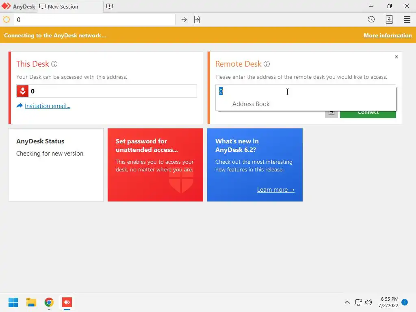Viewport: 416px width, 312px height.
Task: Restore down the AnyDesk window
Action: pos(389,6)
